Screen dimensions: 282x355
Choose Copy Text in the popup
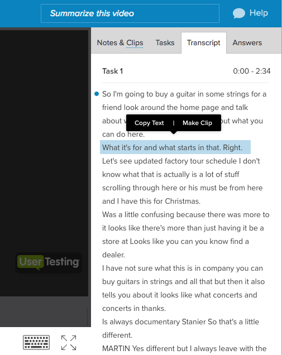pos(149,123)
